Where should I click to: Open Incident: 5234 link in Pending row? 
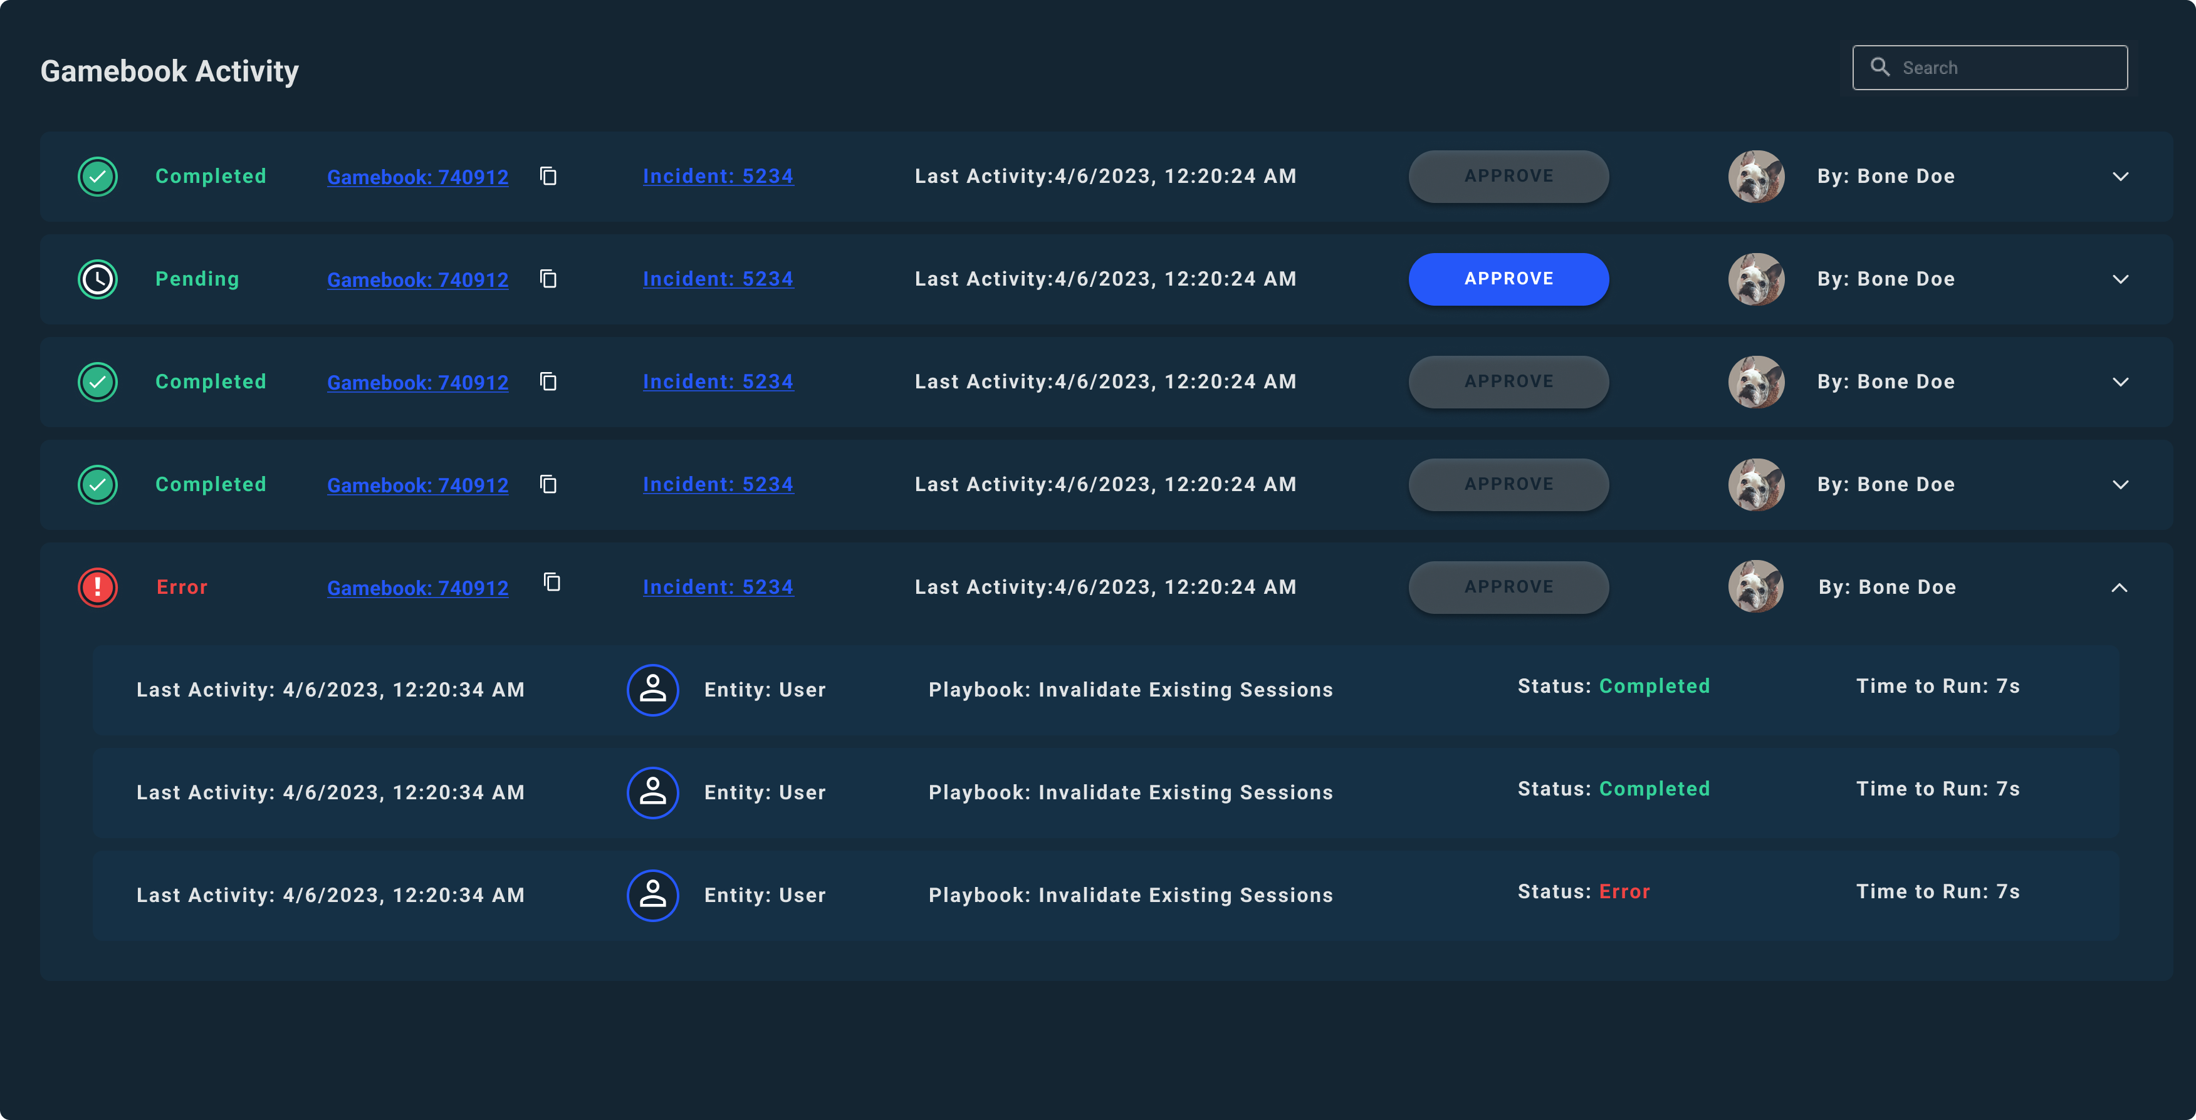718,279
